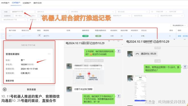Switch to the 未呼客户 tab

pyautogui.click(x=5, y=3)
